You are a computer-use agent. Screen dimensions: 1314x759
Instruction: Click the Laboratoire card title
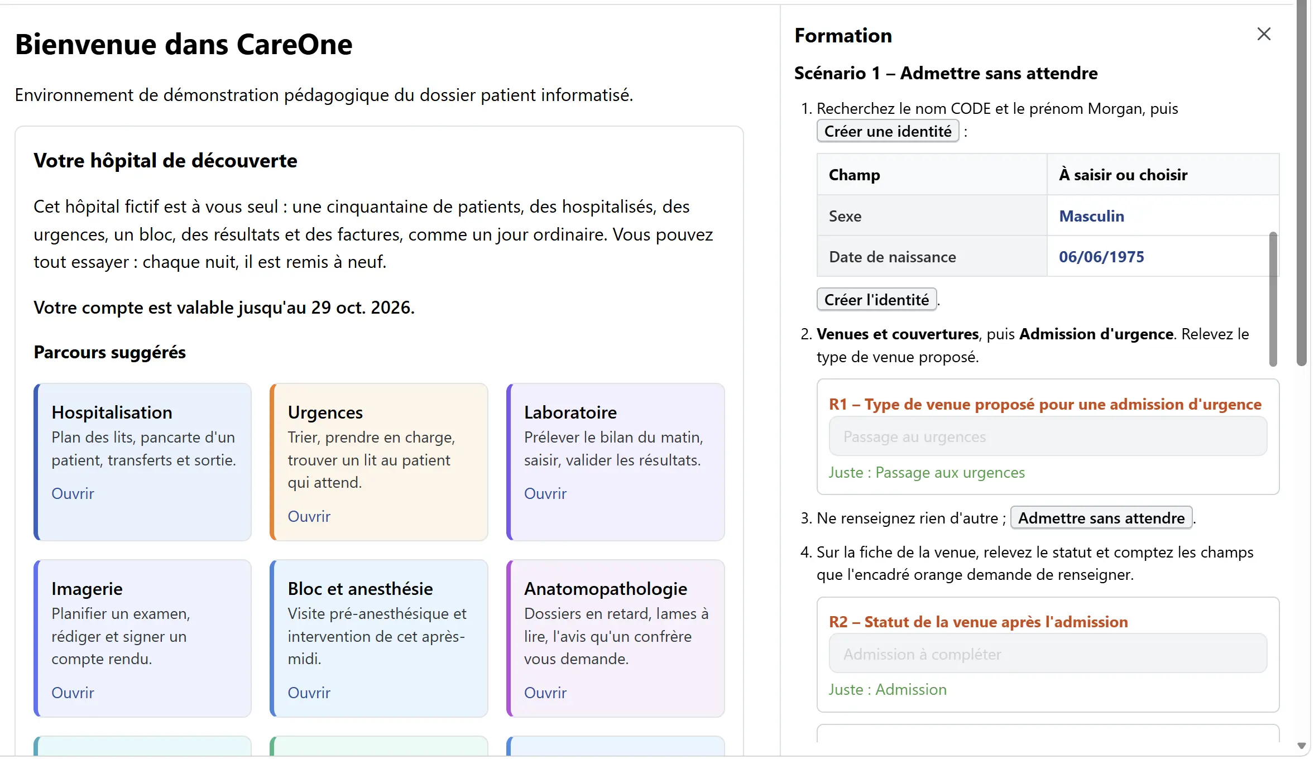pos(570,412)
